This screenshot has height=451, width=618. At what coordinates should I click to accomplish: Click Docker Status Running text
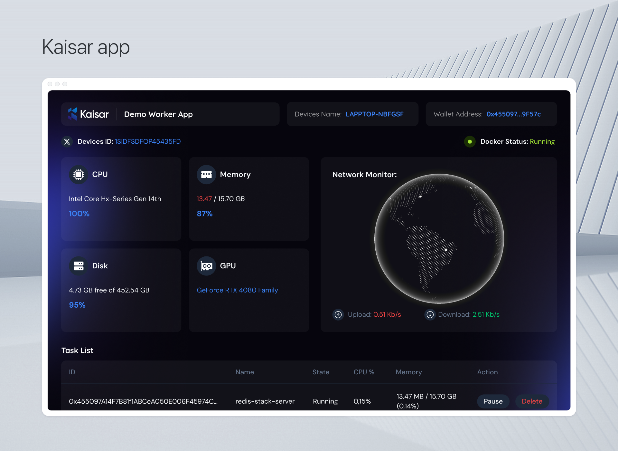(x=542, y=141)
